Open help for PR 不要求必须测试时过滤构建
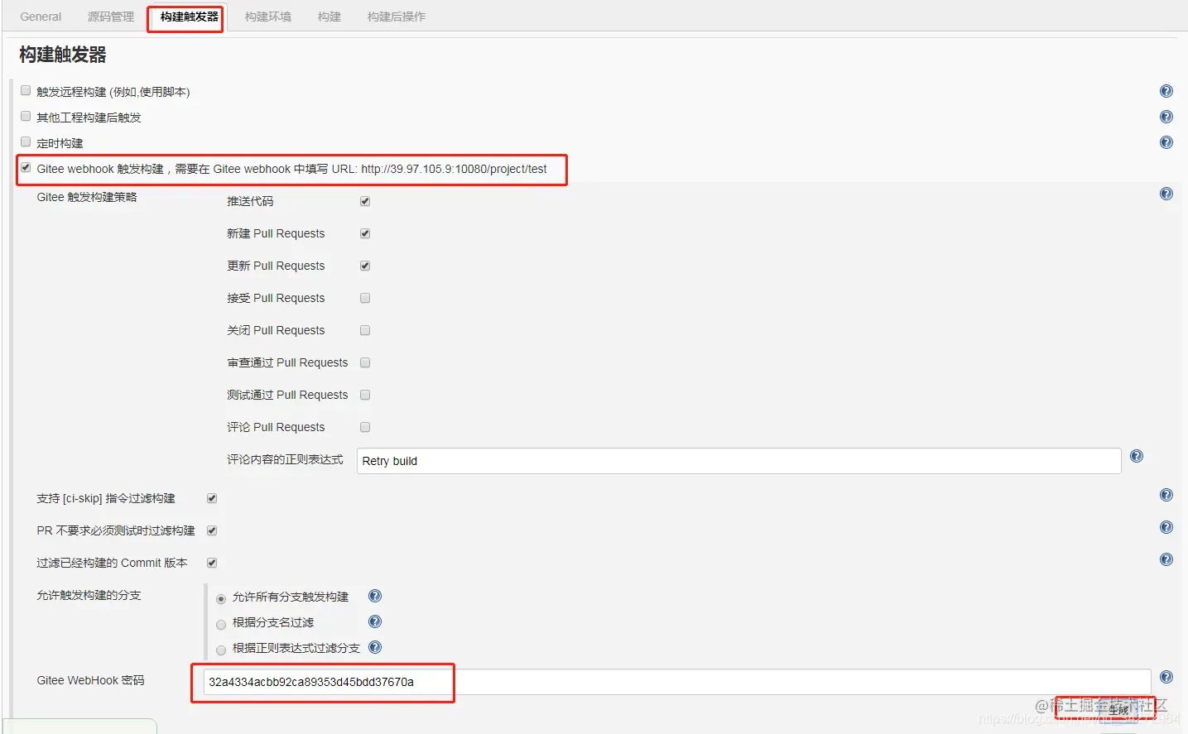 [x=1166, y=527]
